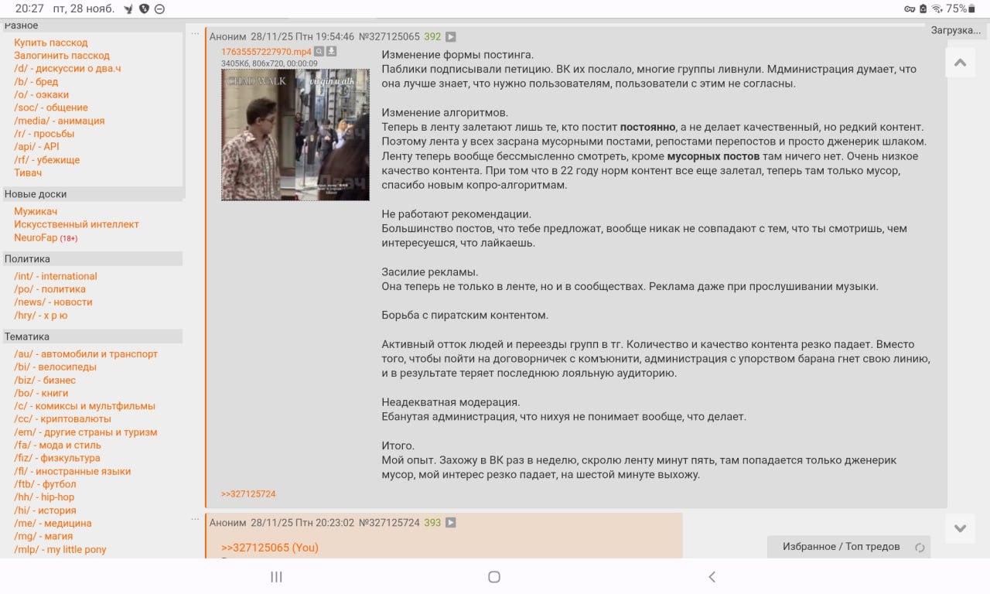The height and width of the screenshot is (594, 990).
Task: Open /ftb/ - футбол board
Action: 45,484
